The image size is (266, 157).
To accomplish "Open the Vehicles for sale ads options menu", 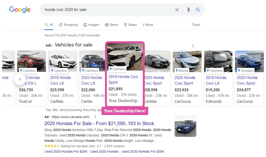I will coord(193,46).
